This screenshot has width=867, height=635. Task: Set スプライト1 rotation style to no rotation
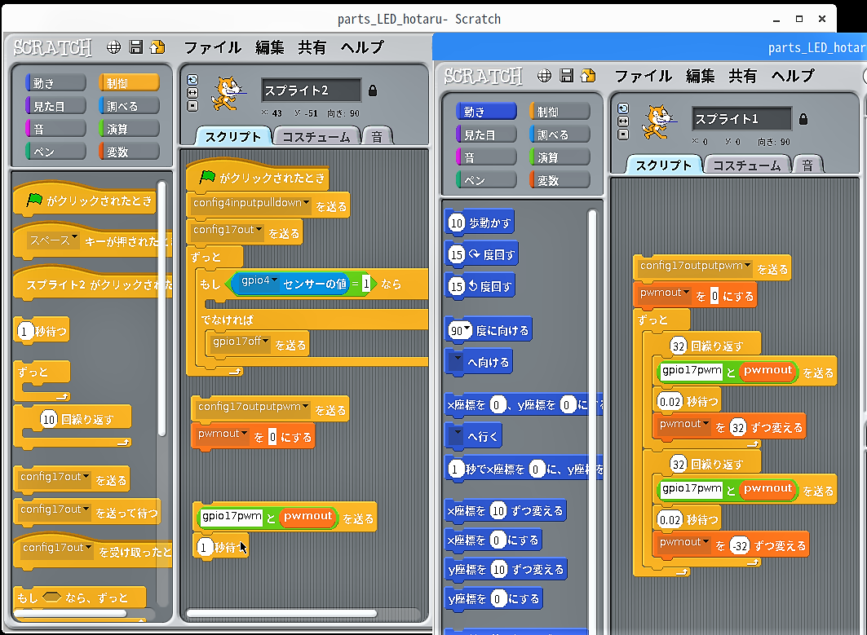623,134
